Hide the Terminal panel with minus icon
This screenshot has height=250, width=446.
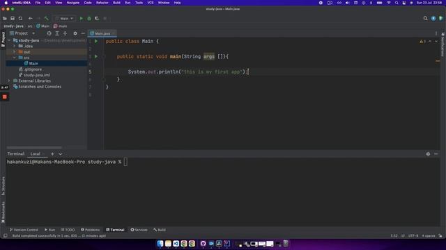pyautogui.click(x=436, y=154)
